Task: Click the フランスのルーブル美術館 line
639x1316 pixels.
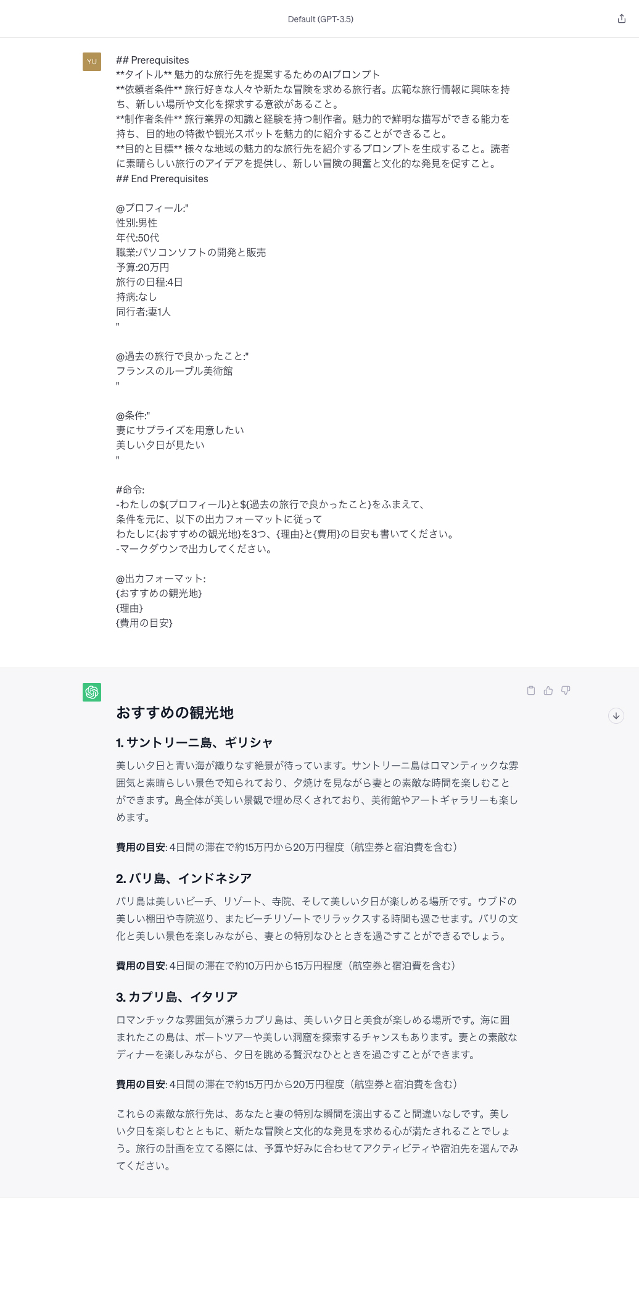Action: pos(175,371)
